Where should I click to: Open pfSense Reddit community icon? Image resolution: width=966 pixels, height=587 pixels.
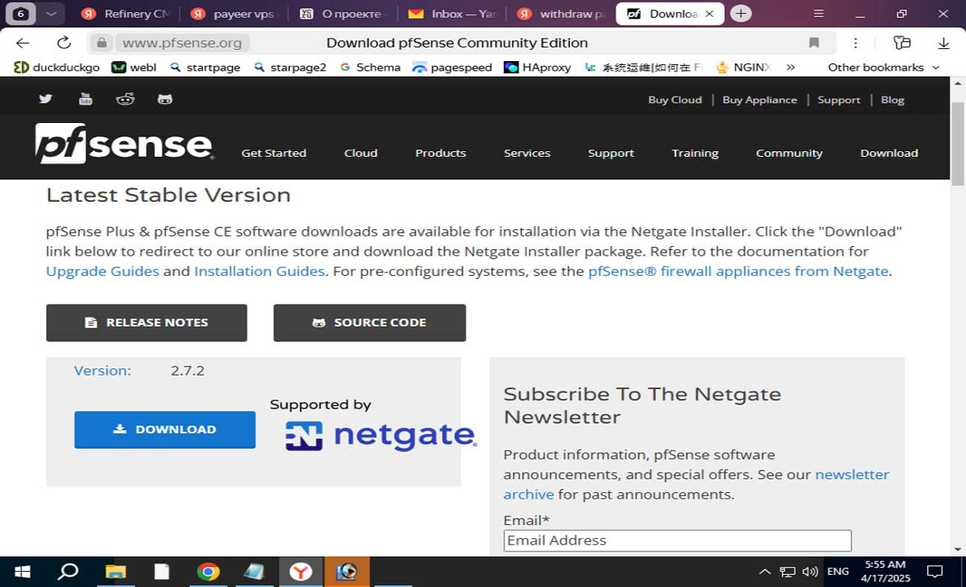[125, 99]
